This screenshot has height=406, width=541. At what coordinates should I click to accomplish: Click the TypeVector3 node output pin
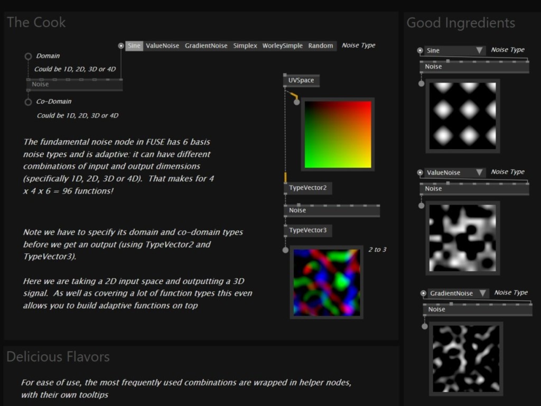click(285, 250)
